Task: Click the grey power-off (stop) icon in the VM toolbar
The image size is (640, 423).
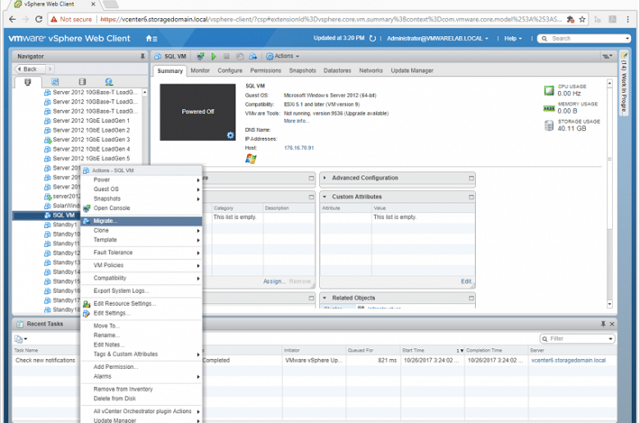Action: (x=226, y=57)
